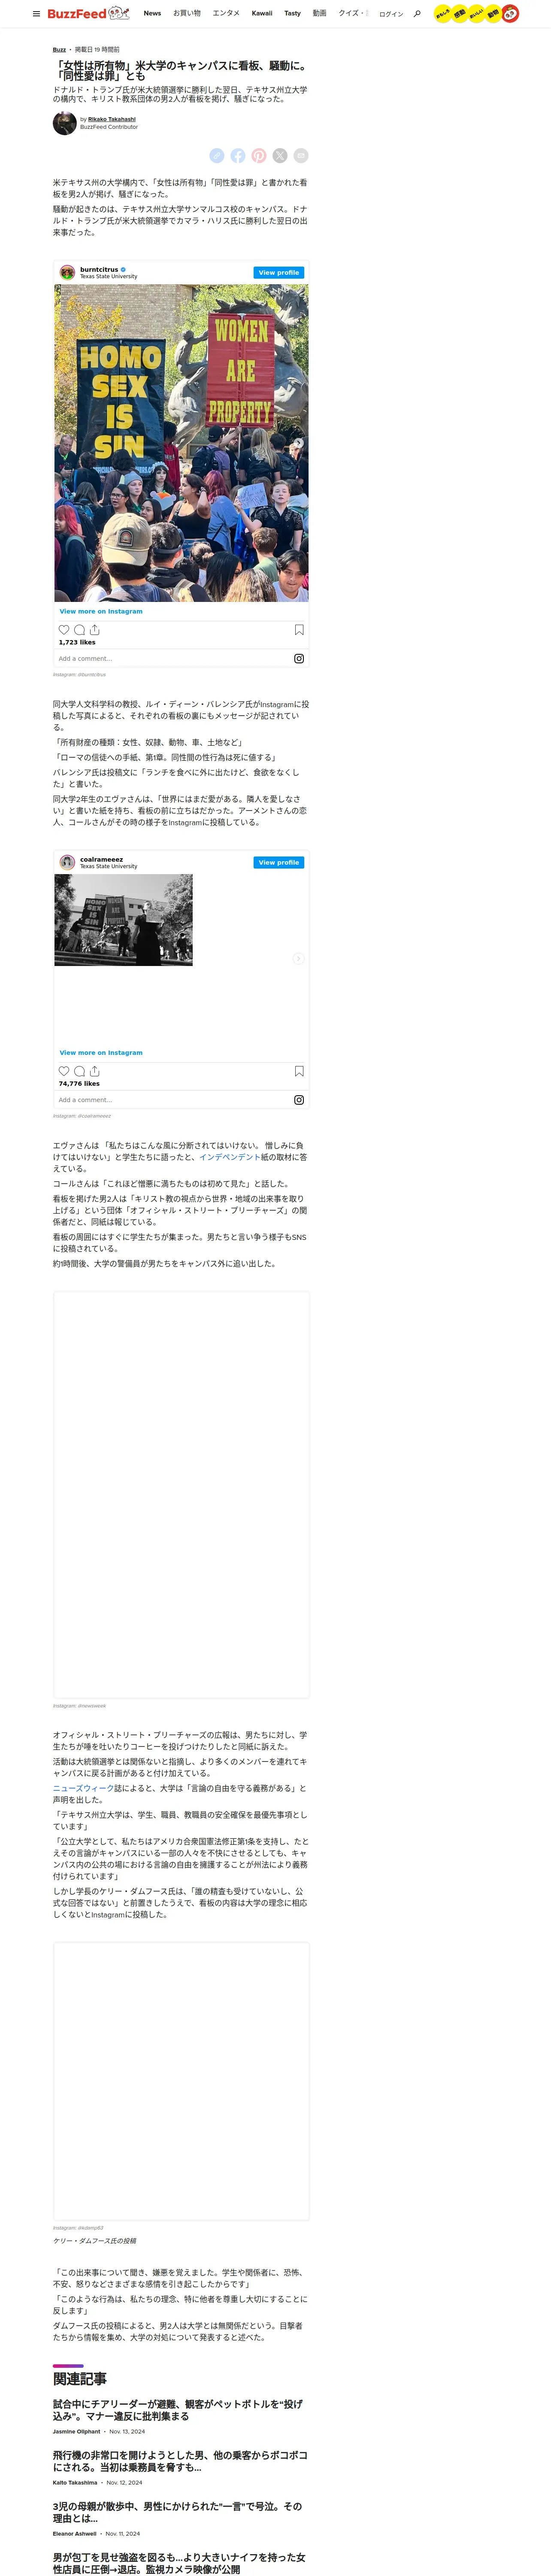The width and height of the screenshot is (551, 2576).
Task: Click the red mascot badge in the header
Action: [x=510, y=14]
